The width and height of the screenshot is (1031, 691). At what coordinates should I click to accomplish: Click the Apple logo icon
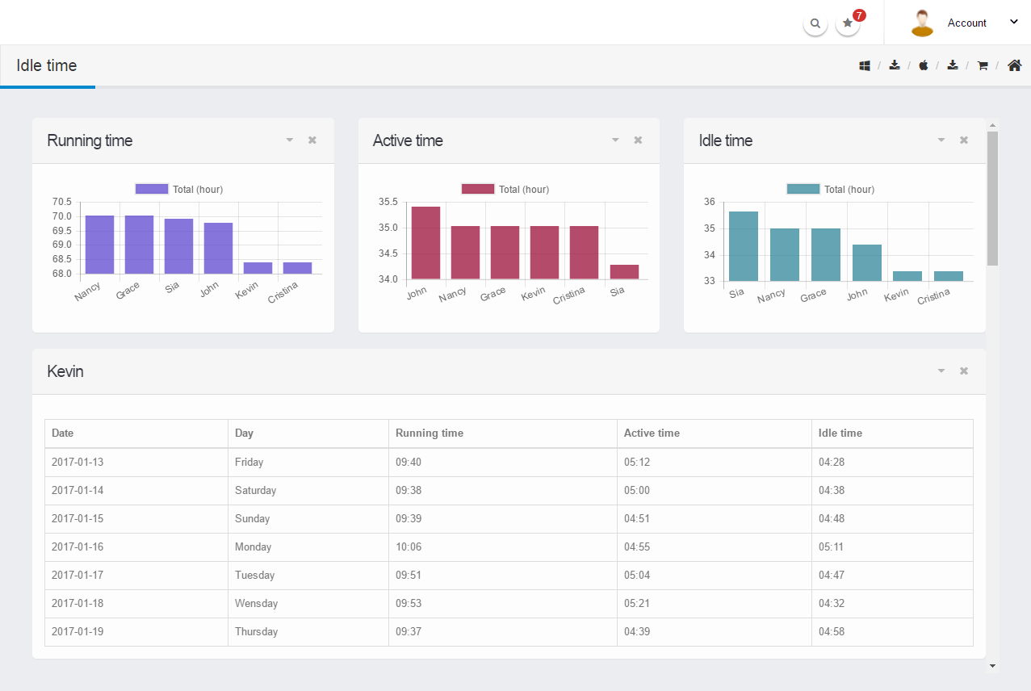pyautogui.click(x=924, y=65)
